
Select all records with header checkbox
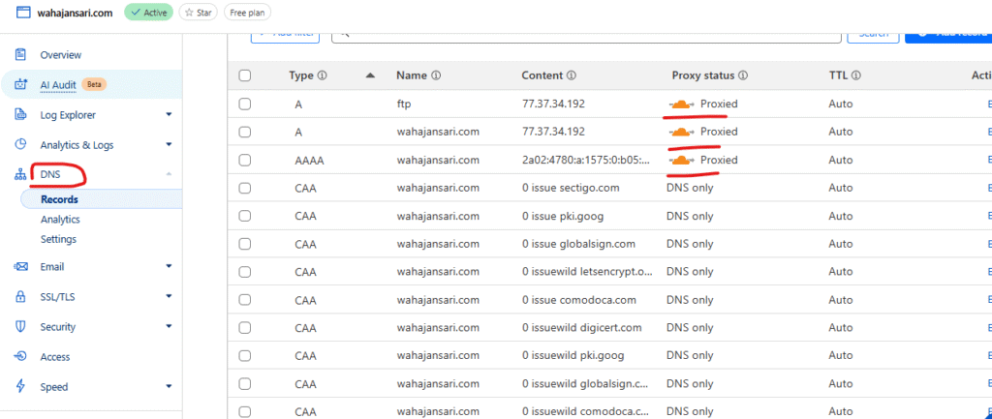245,75
